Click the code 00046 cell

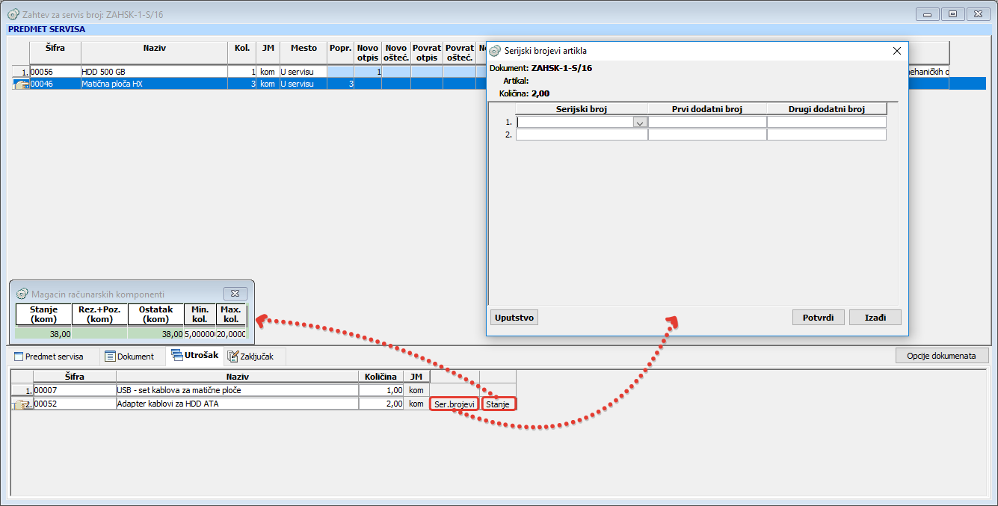(55, 84)
